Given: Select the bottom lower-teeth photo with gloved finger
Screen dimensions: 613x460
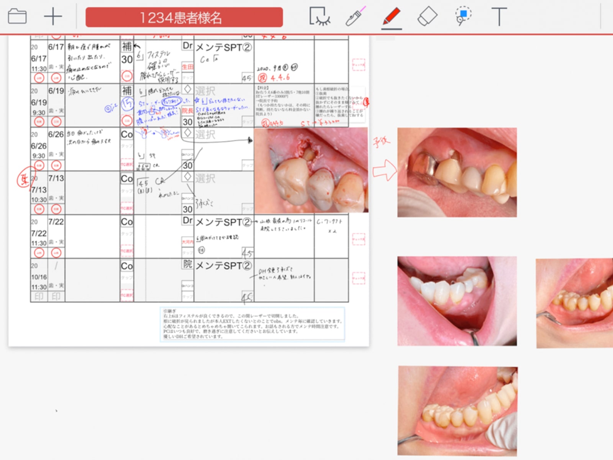Looking at the screenshot, I should pyautogui.click(x=457, y=411).
